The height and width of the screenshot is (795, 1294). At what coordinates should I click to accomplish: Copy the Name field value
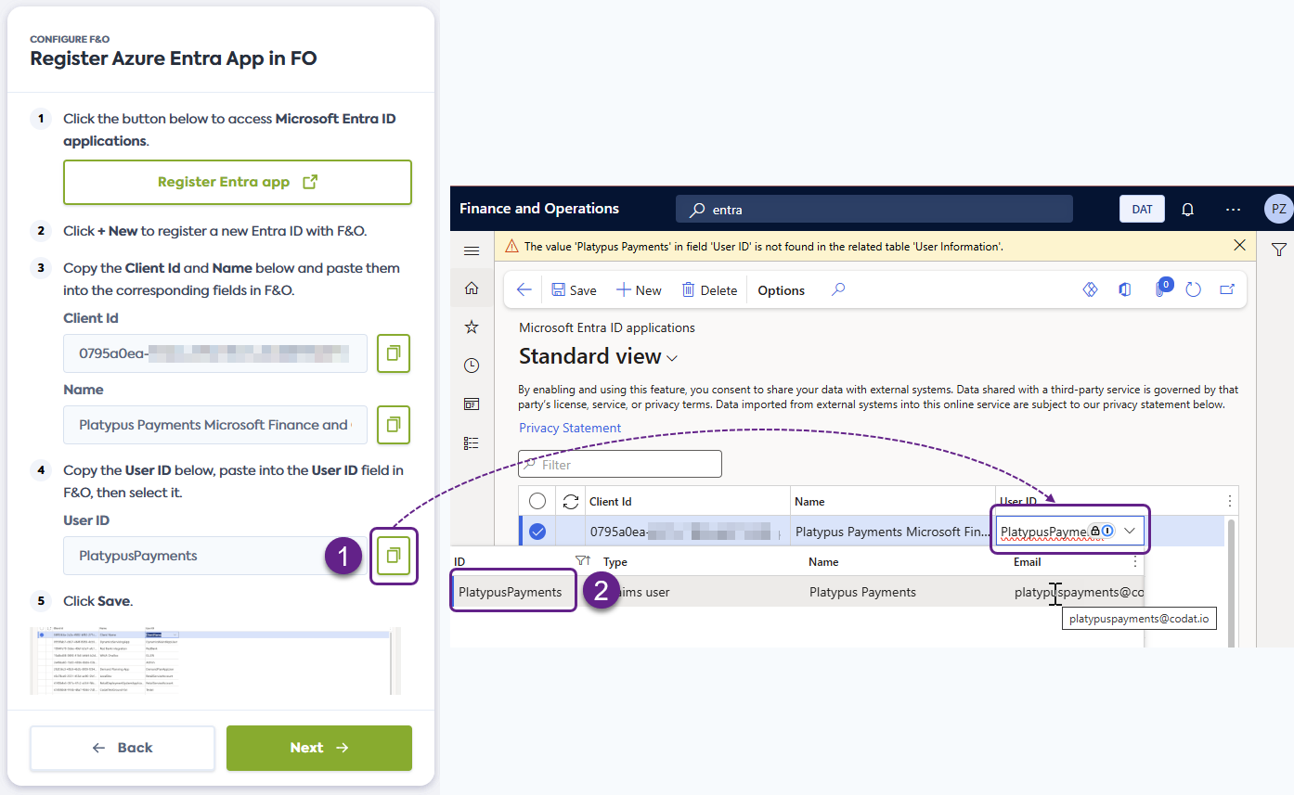[394, 425]
